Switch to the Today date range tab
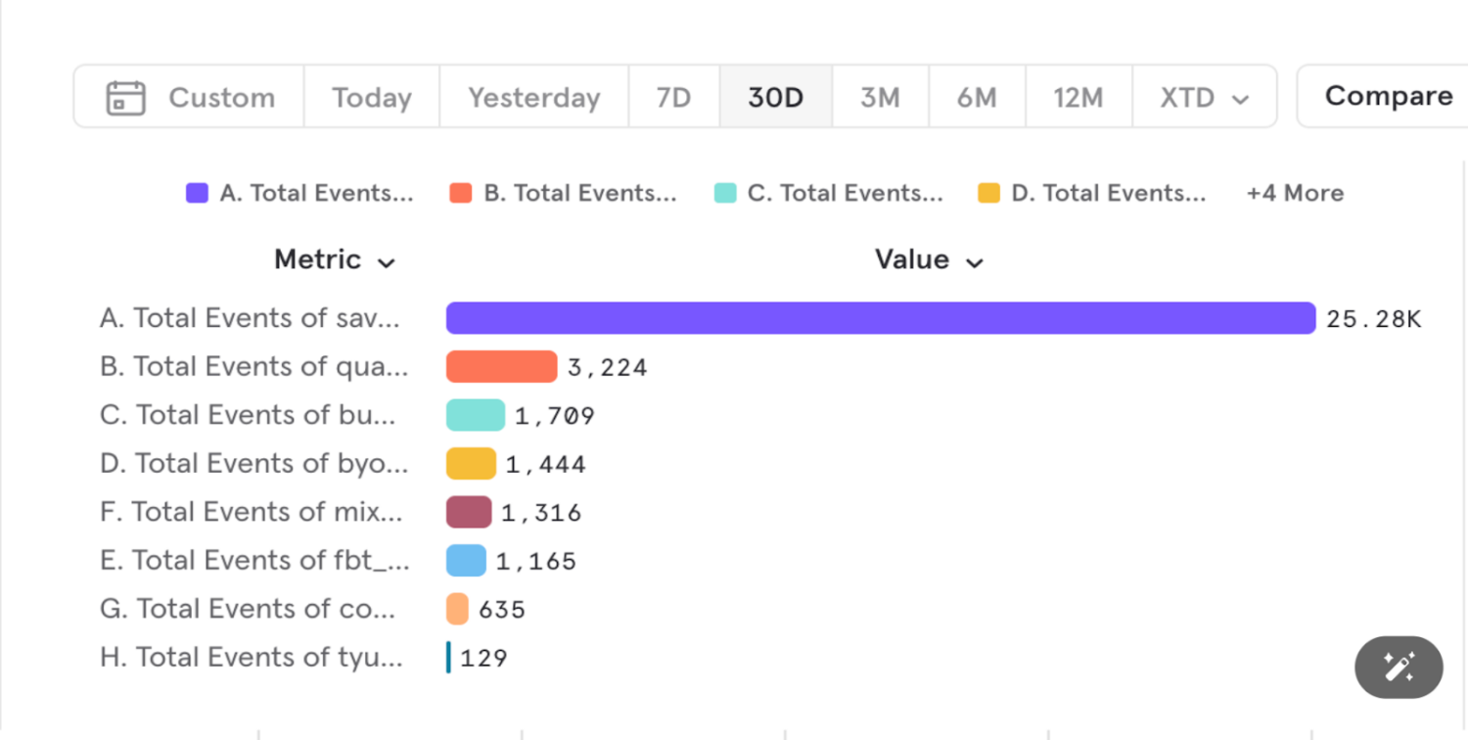Image resolution: width=1468 pixels, height=740 pixels. [x=371, y=96]
